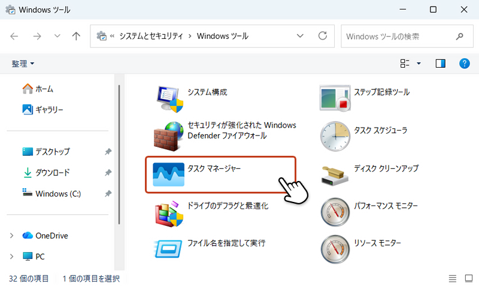
Task: Open the view options dropdown arrow
Action: click(x=419, y=64)
